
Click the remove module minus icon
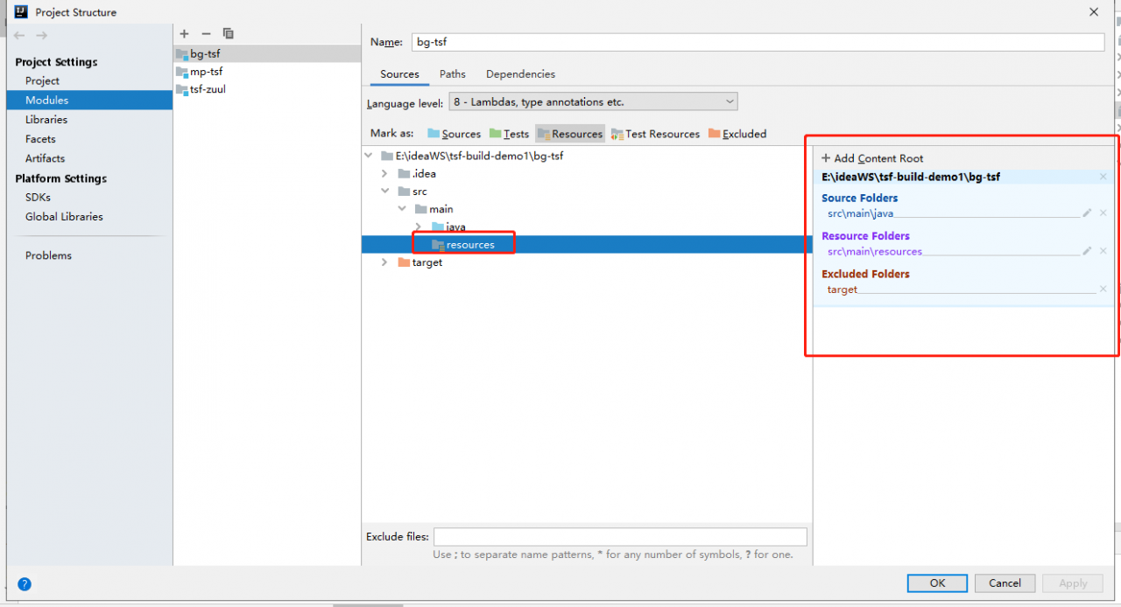tap(206, 34)
